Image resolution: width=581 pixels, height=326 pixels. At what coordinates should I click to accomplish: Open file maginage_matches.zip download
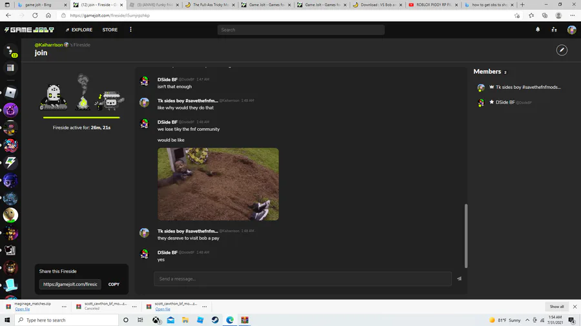pyautogui.click(x=22, y=309)
